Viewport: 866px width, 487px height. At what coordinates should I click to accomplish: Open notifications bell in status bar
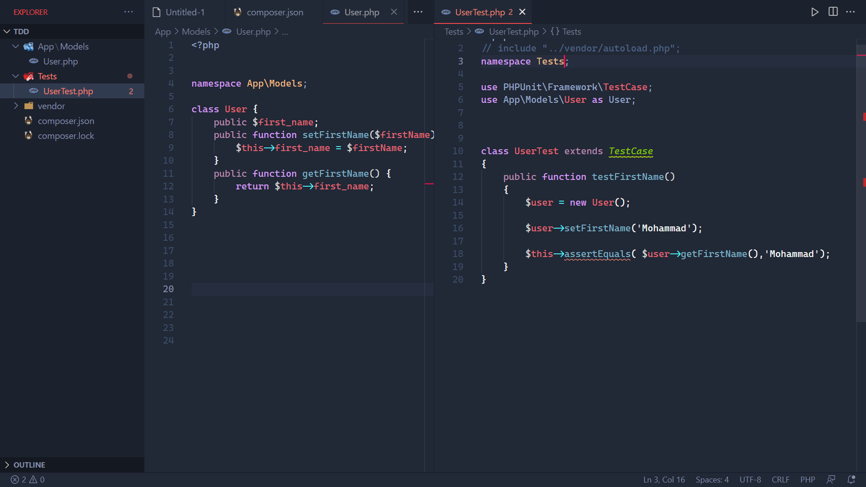click(x=851, y=480)
